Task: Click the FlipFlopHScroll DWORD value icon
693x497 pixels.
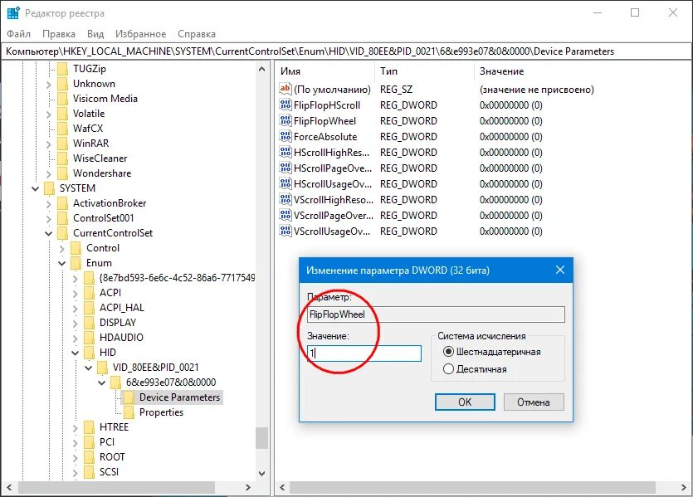Action: point(285,105)
